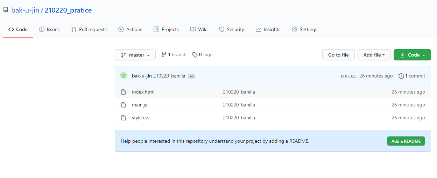Click the file icon beside index.html
The image size is (437, 178).
(123, 92)
